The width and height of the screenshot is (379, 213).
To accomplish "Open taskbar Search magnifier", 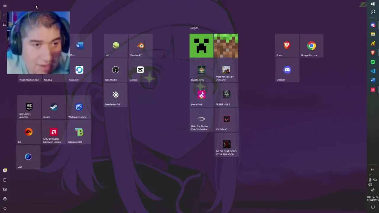I will pyautogui.click(x=373, y=12).
